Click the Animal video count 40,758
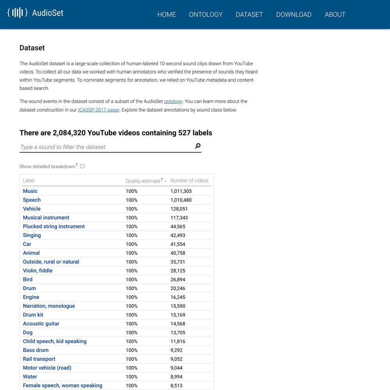The image size is (390, 390). coord(178,253)
